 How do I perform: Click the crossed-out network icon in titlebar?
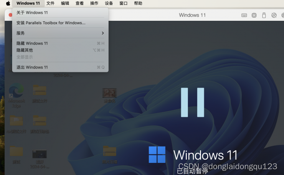pos(274,15)
